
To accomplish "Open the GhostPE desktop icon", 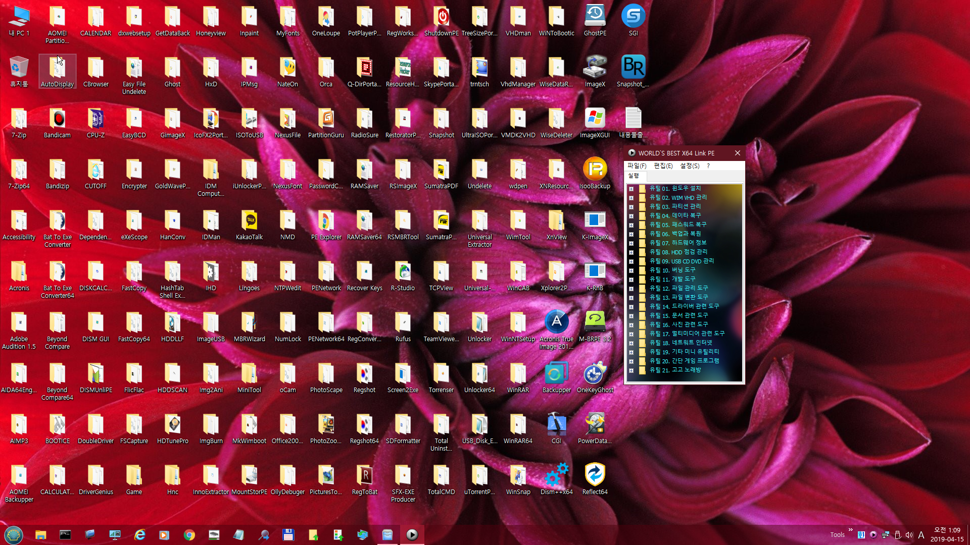I will pos(595,21).
